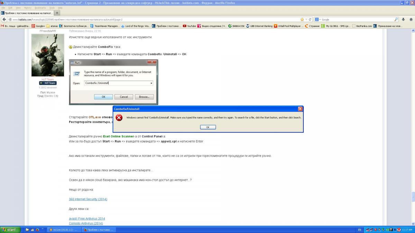Open the Bookmarks menu
This screenshot has width=415, height=233.
(x=40, y=8)
